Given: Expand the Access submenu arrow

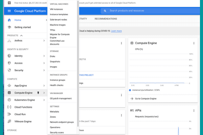Looking at the screenshot, I should (x=44, y=63).
